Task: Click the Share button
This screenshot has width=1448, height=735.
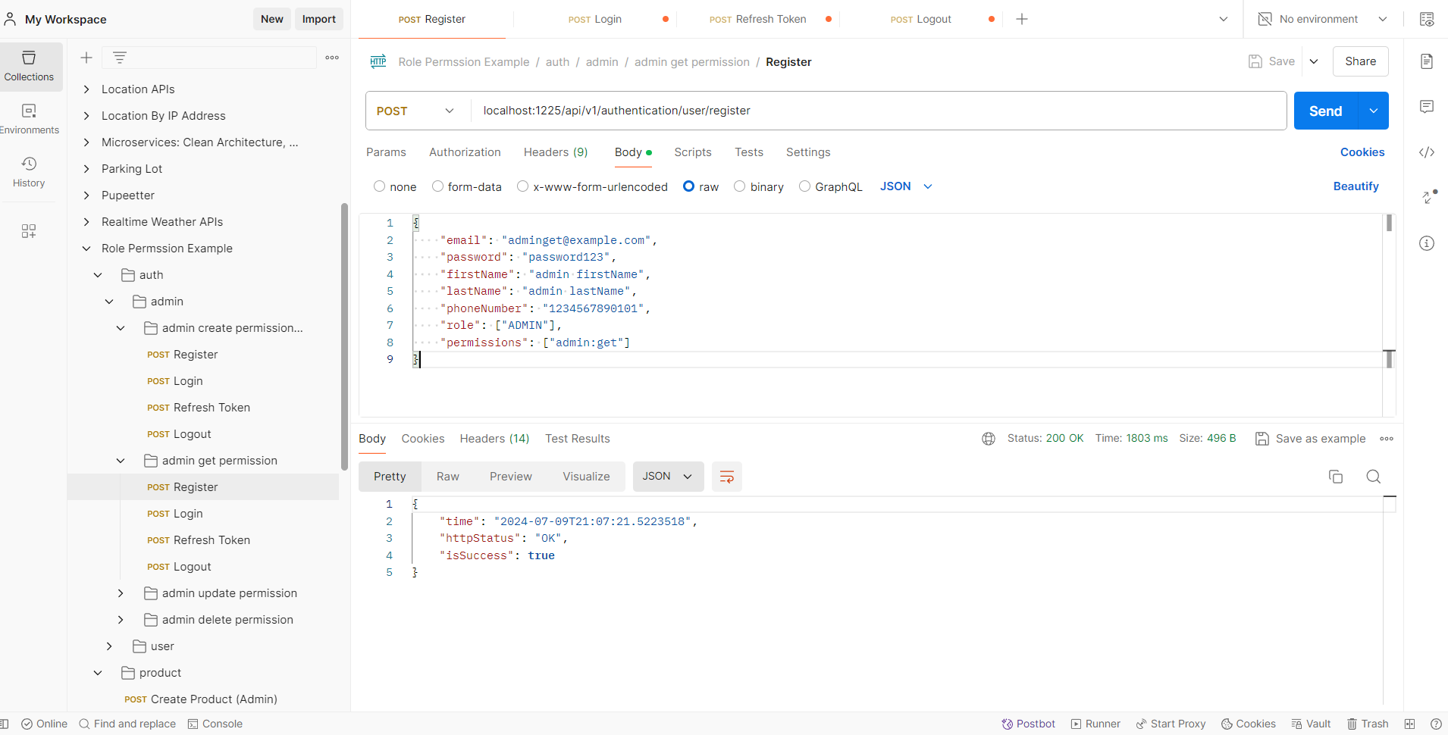Action: (1361, 61)
